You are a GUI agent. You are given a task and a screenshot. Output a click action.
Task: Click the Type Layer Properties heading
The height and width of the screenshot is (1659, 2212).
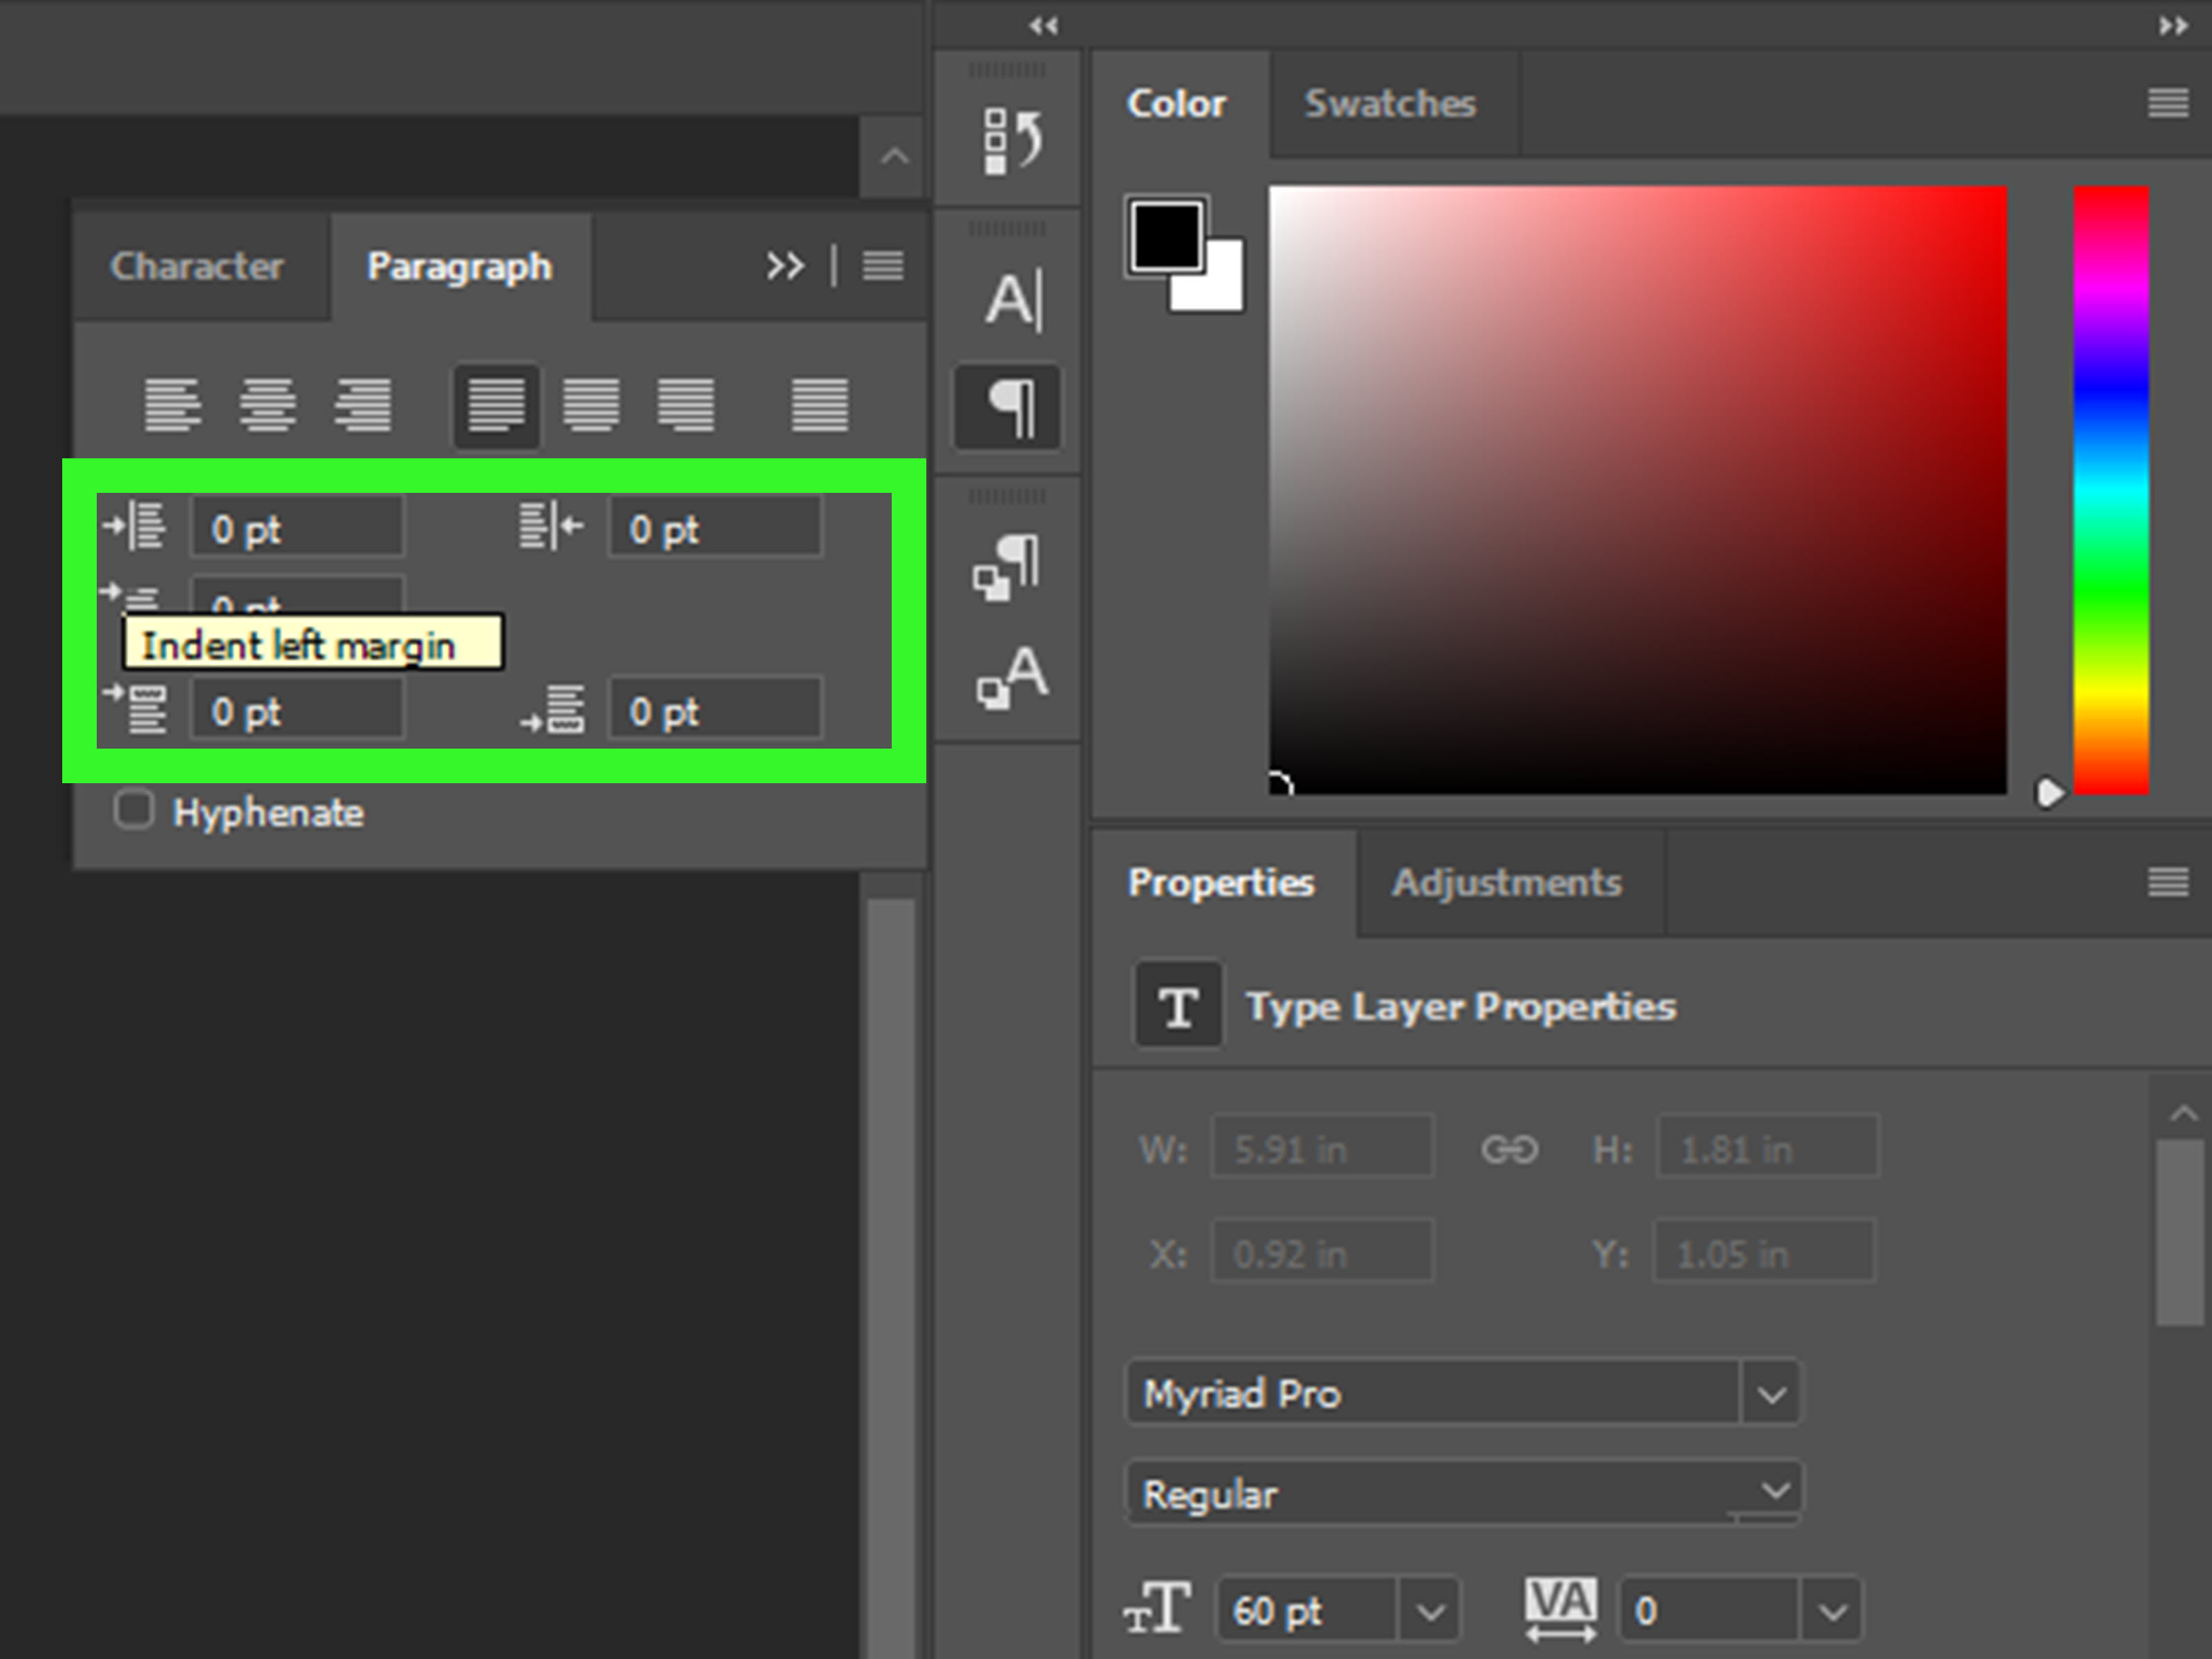[1460, 1006]
